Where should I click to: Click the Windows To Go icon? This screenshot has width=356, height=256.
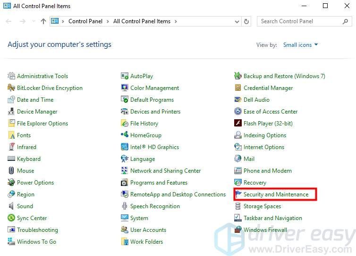point(11,241)
